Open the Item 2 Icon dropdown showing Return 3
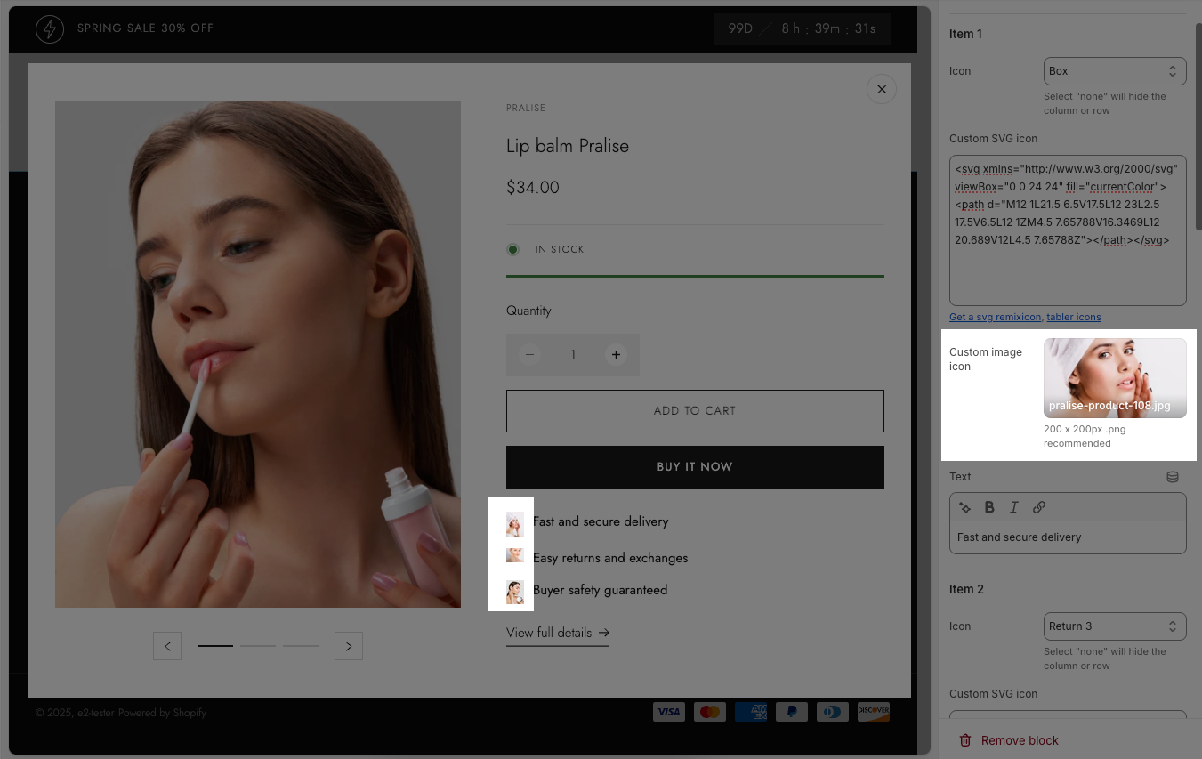 pos(1114,626)
